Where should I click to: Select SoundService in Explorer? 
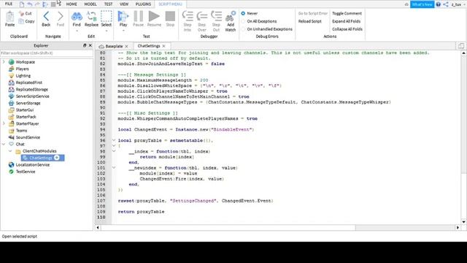coord(28,137)
